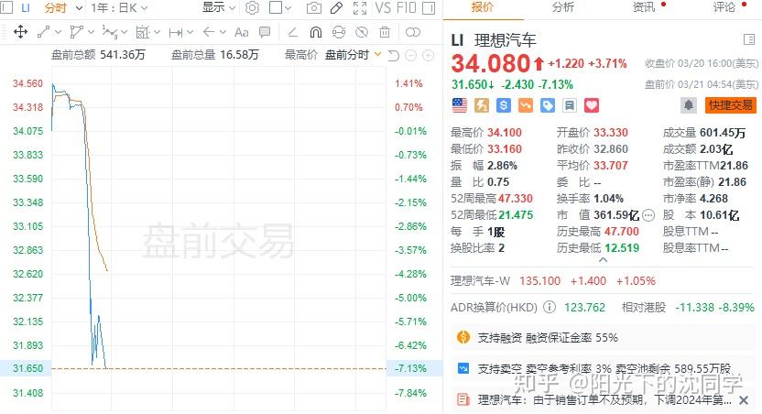Click the blue dollar sign icon
This screenshot has width=762, height=414.
pos(504,105)
